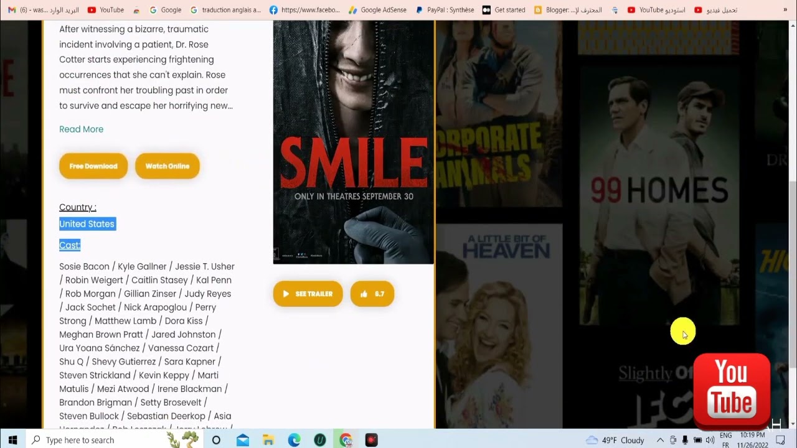Open the تحميل فيديو bookmark

[715, 10]
